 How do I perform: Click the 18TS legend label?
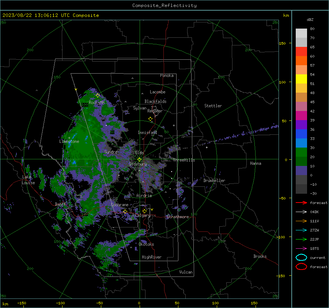(x=314, y=249)
